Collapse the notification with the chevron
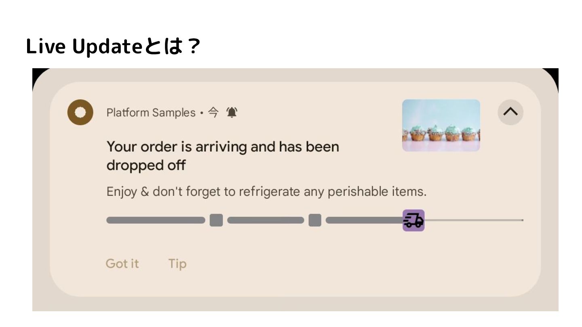The image size is (582, 327). click(510, 112)
